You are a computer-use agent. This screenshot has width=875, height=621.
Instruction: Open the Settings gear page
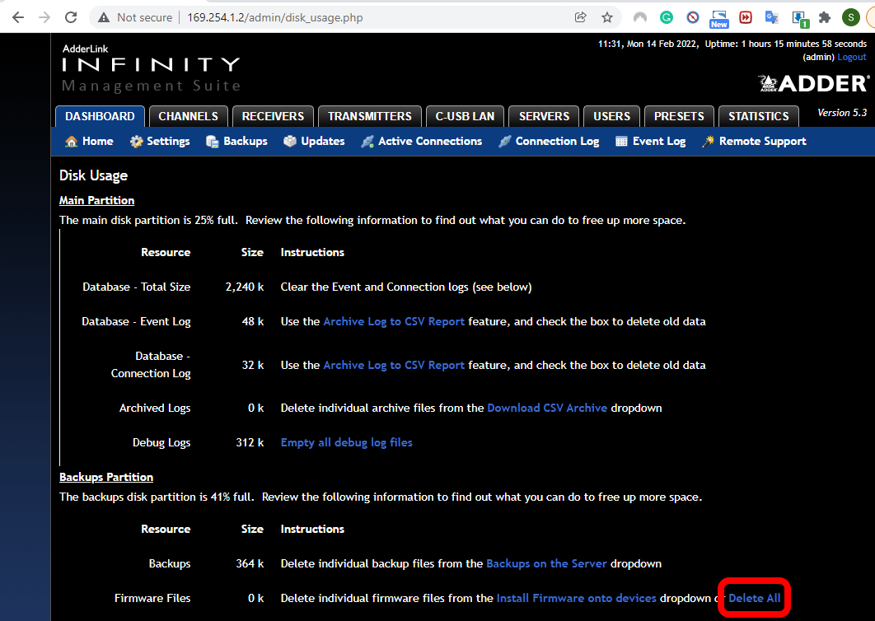[x=160, y=141]
